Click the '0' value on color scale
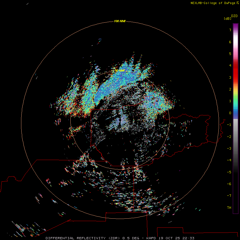The height and width of the screenshot is (240, 240). pos(230,113)
